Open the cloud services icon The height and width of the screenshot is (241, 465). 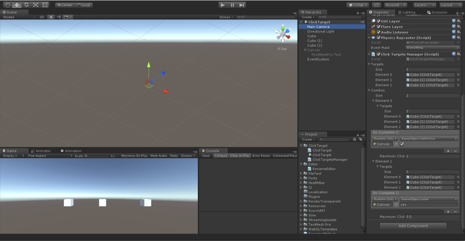pyautogui.click(x=376, y=5)
